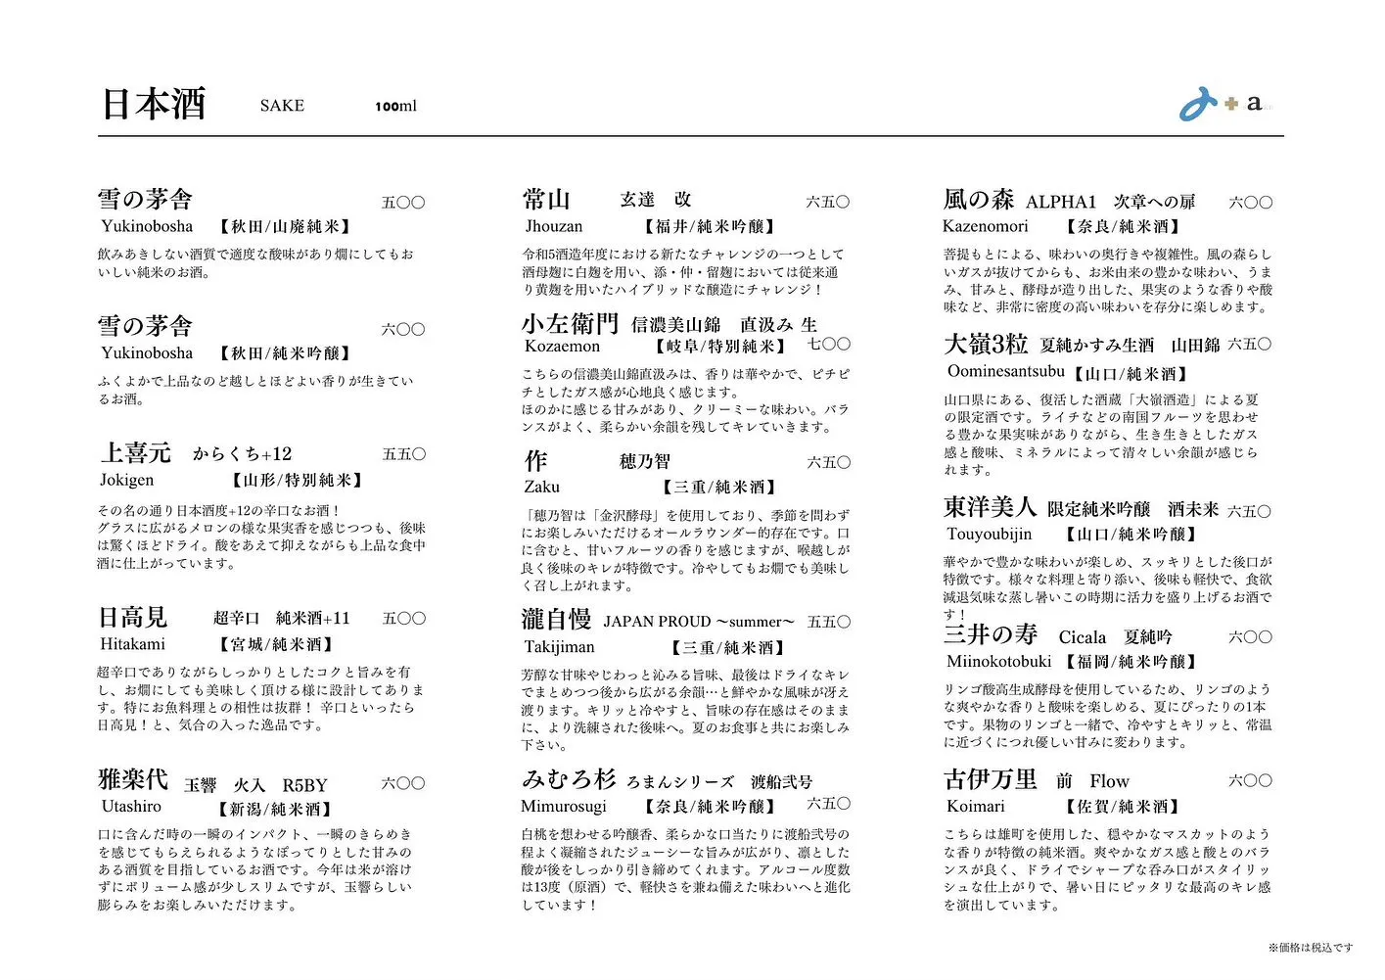Click the Utashiro romanized name

tap(131, 807)
